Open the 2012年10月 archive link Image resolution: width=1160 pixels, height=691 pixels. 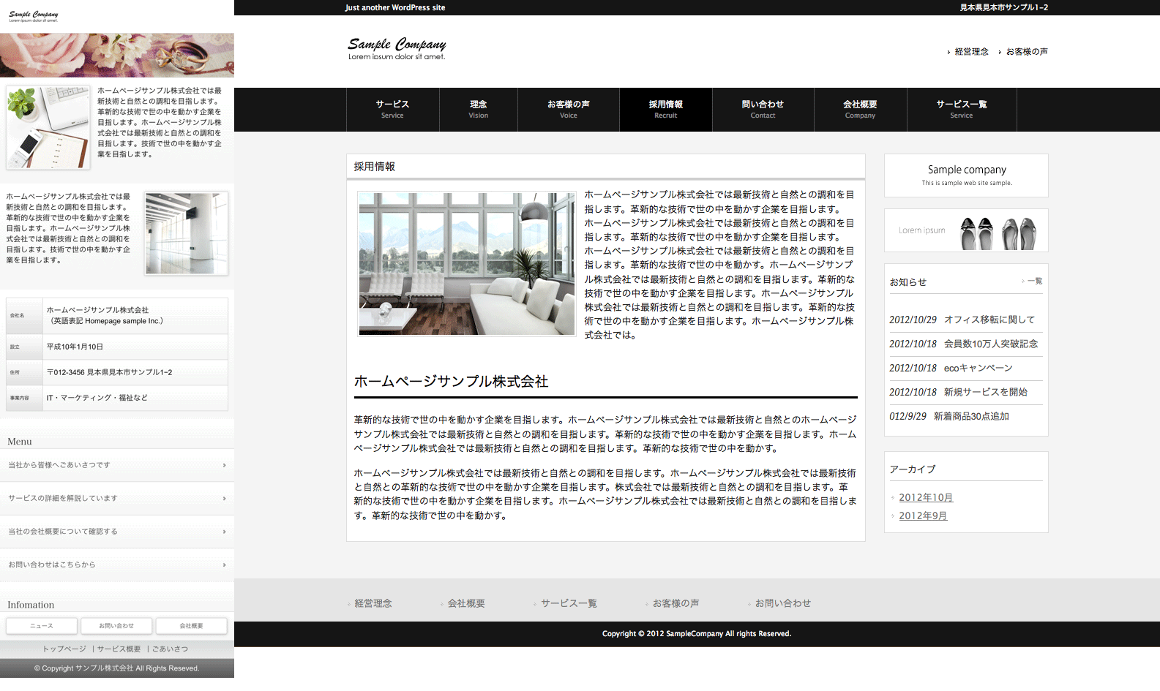(x=926, y=498)
